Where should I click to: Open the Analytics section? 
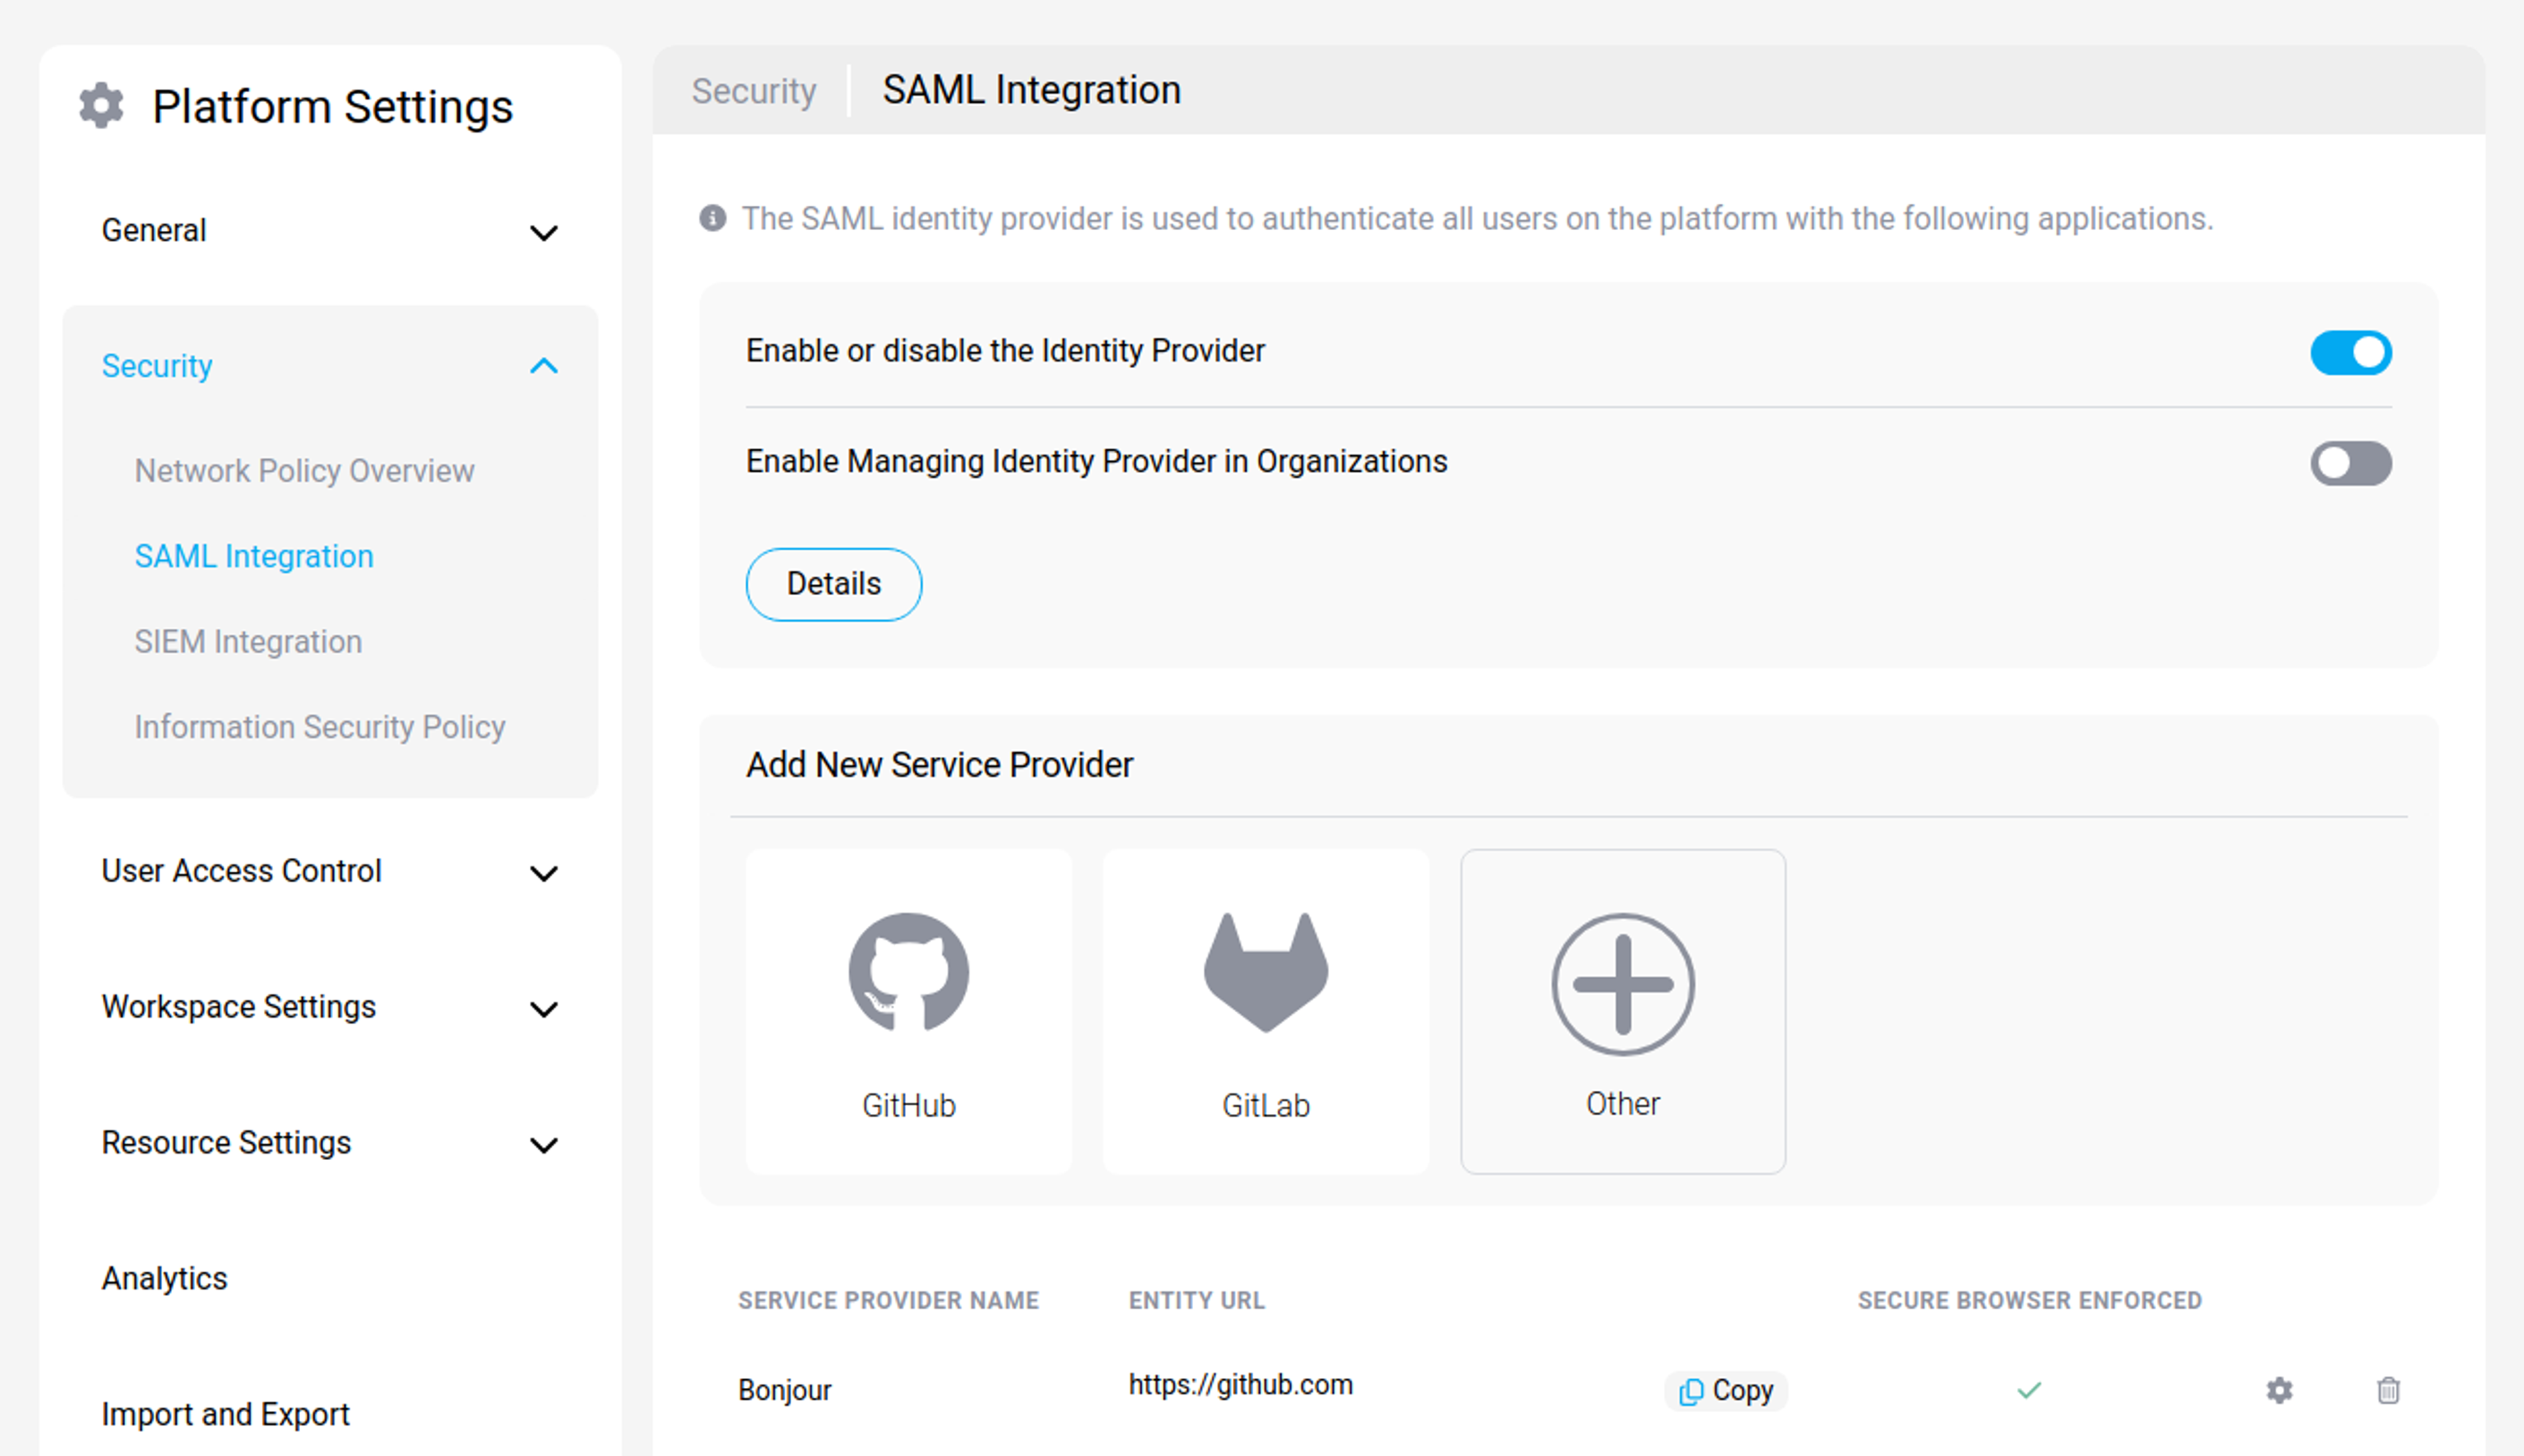(164, 1277)
